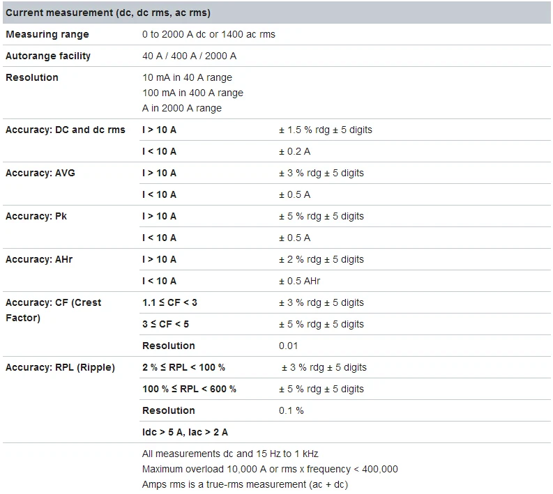The image size is (553, 494).
Task: Select the Maximum overload 10,000 A footnote line
Action: coord(270,470)
